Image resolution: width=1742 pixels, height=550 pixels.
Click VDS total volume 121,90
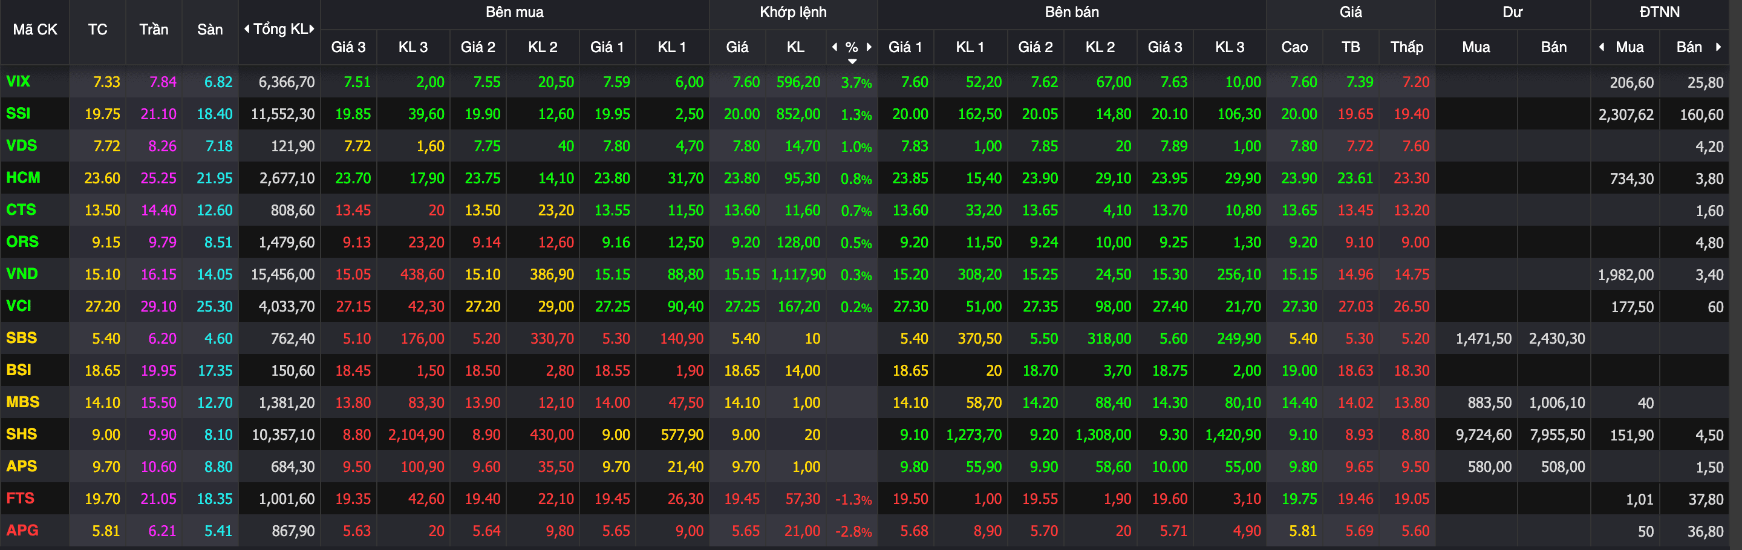(x=292, y=146)
